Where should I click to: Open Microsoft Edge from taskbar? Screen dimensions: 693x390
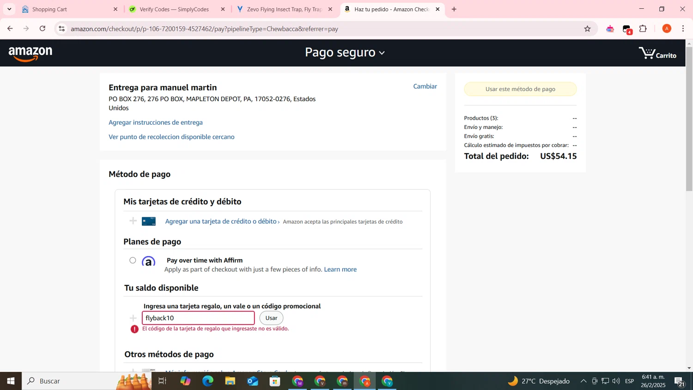click(208, 381)
